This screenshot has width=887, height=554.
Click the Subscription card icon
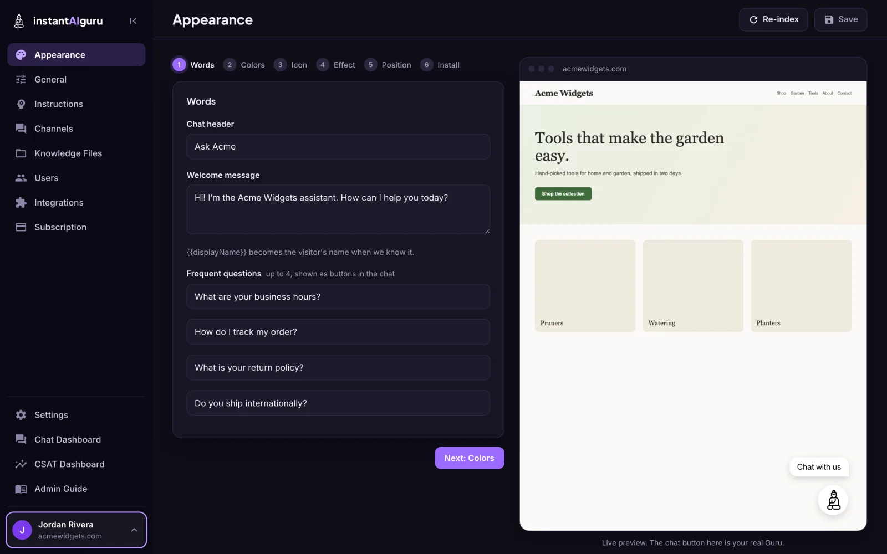pos(21,227)
